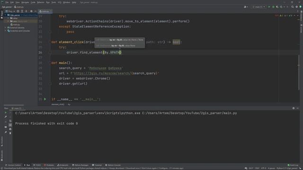Open the TODO tool window

37,165
